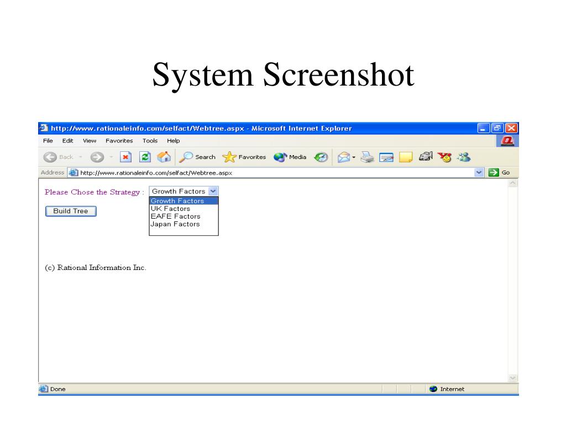Click the green Go arrow button

(493, 172)
